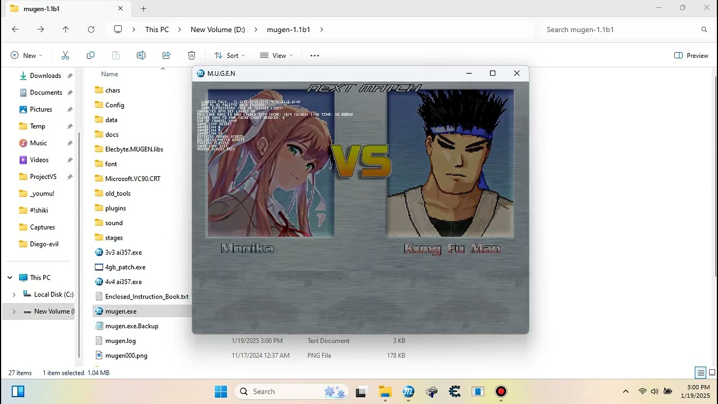
Task: Click the Cut scissors icon in the toolbar
Action: click(65, 56)
